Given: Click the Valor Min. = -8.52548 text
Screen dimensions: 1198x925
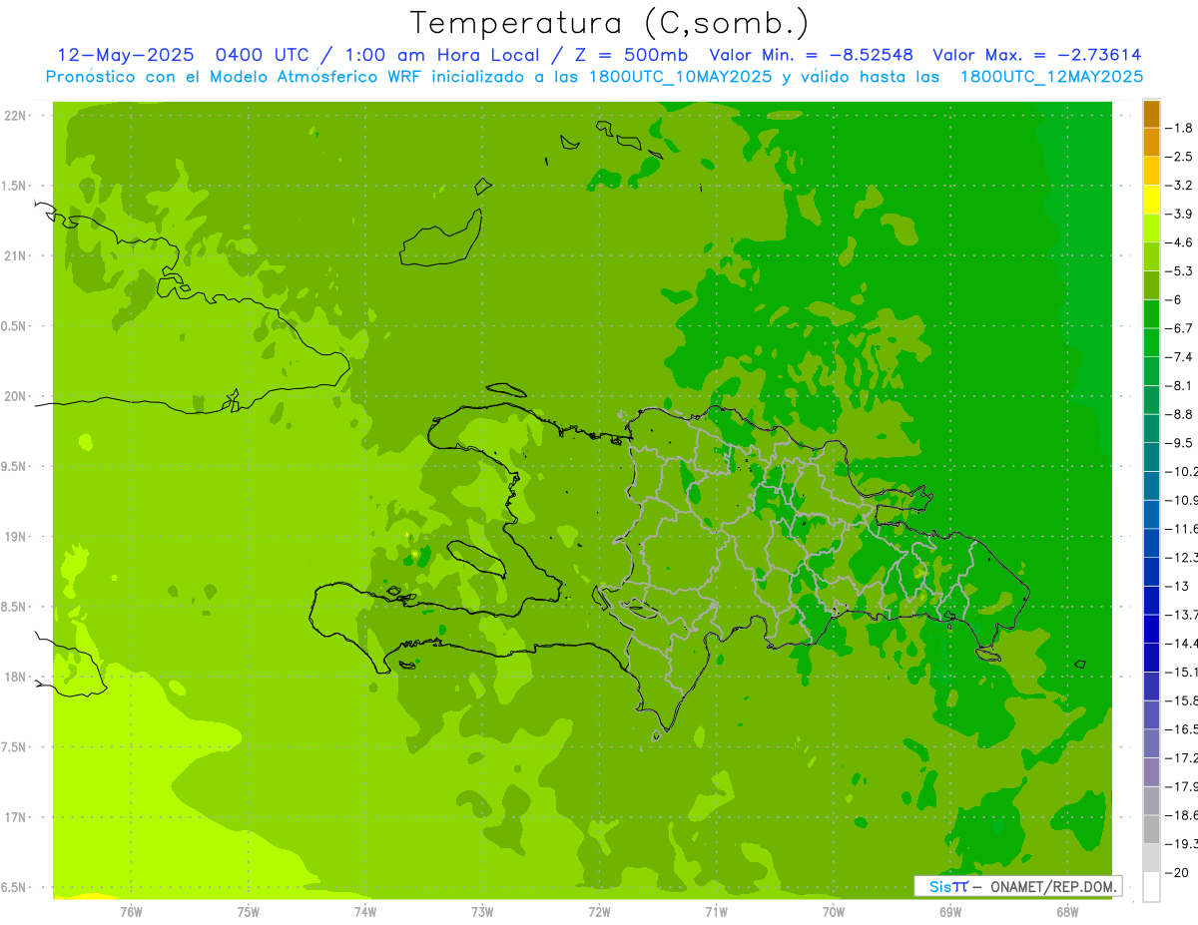Looking at the screenshot, I should (x=811, y=55).
